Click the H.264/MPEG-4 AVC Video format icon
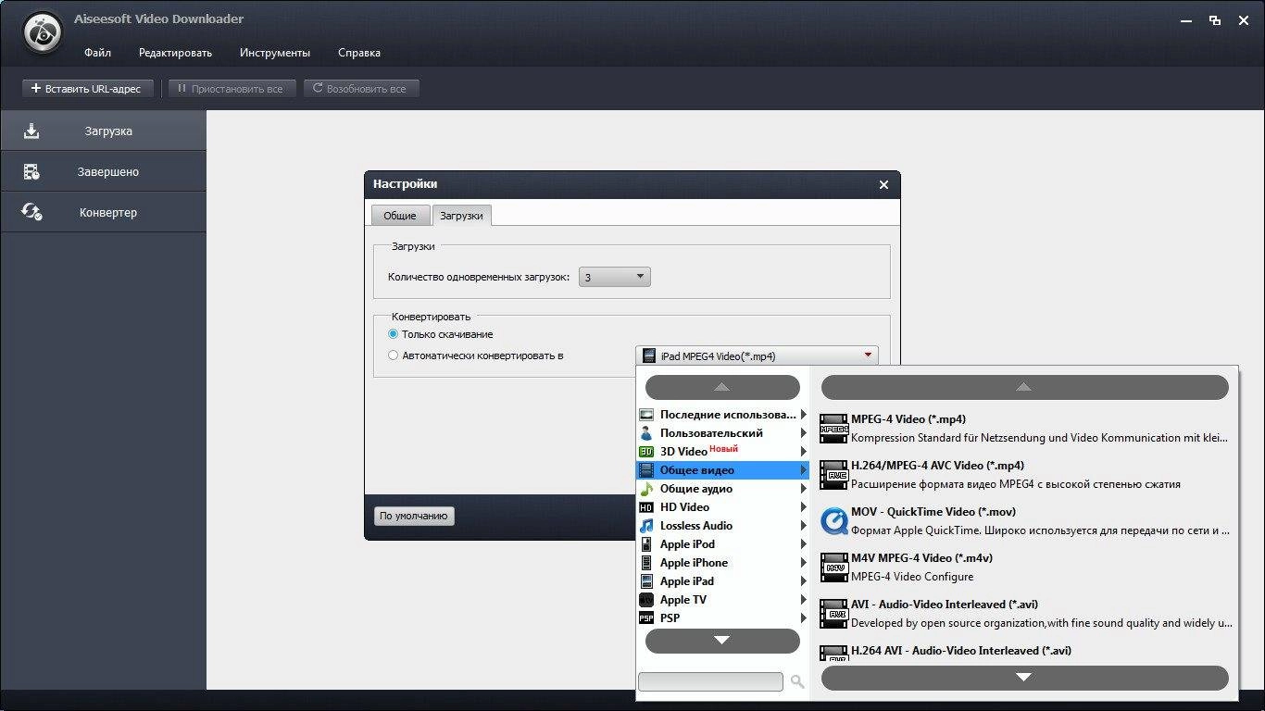Screen dimensions: 1265x711 tap(833, 474)
